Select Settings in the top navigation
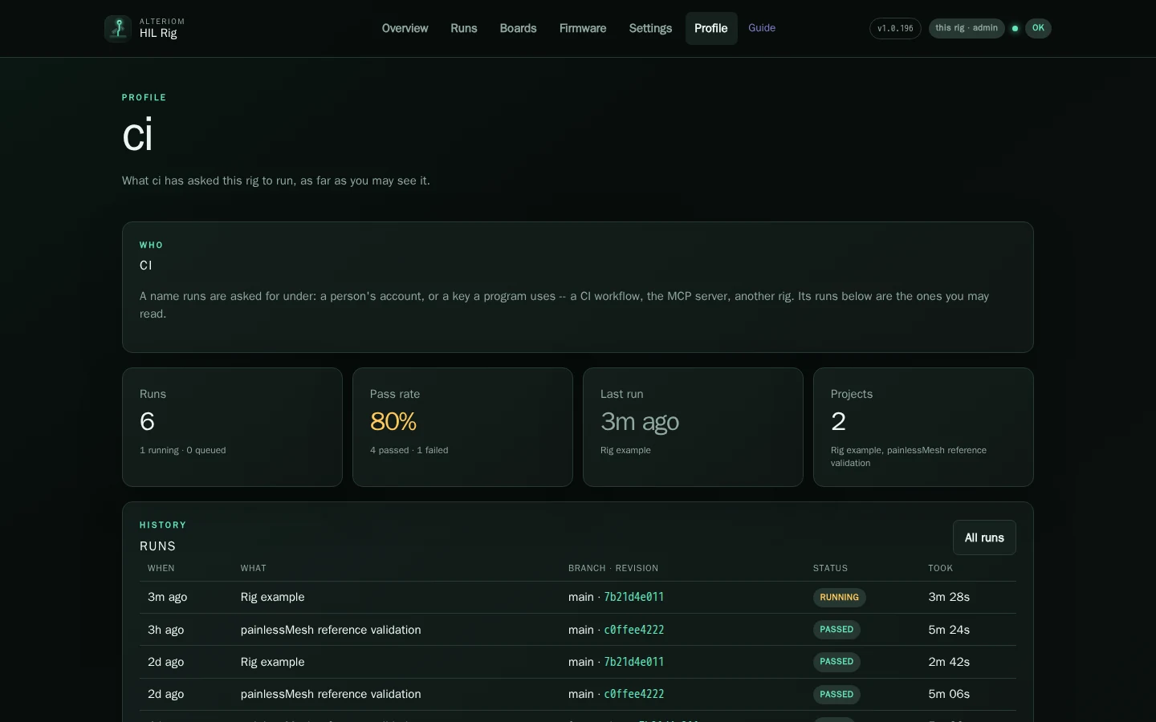Image resolution: width=1156 pixels, height=722 pixels. click(x=650, y=28)
